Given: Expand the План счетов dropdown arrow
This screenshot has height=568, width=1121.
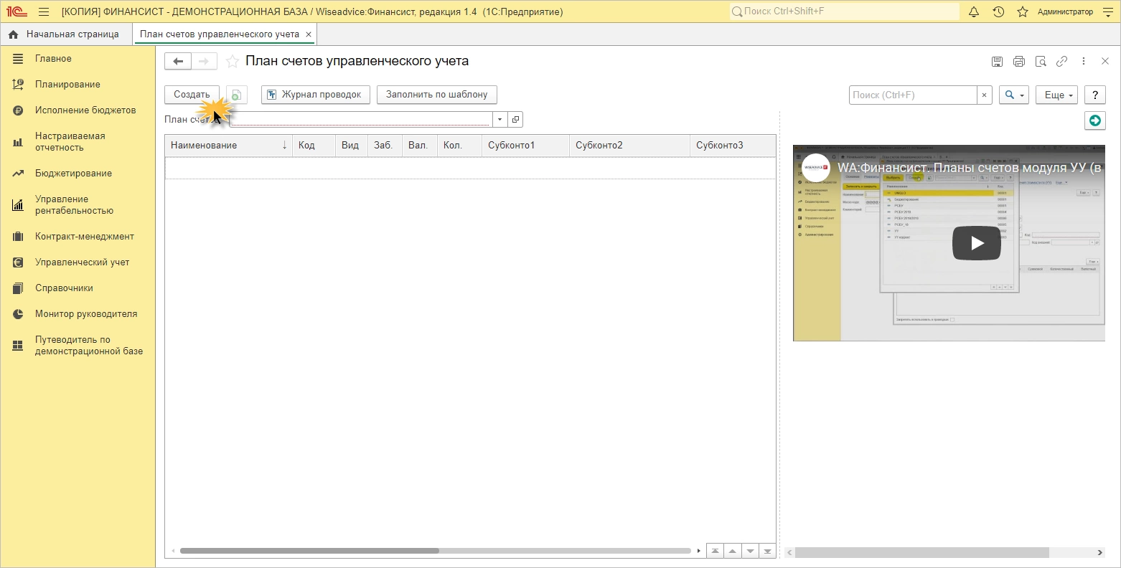Looking at the screenshot, I should (x=499, y=120).
